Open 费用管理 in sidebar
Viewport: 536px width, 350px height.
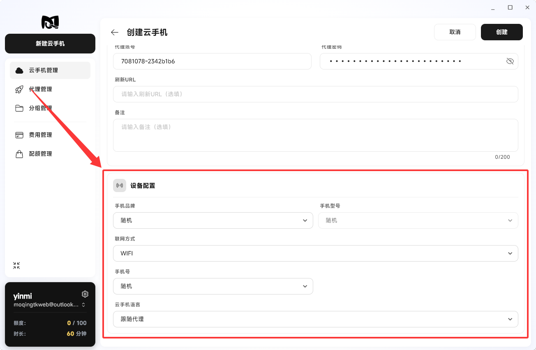click(x=50, y=135)
